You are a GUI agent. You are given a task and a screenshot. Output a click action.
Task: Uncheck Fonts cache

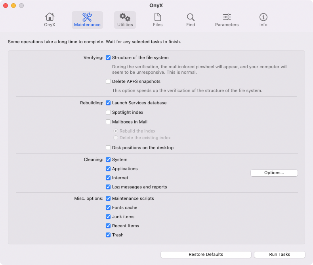pyautogui.click(x=108, y=207)
